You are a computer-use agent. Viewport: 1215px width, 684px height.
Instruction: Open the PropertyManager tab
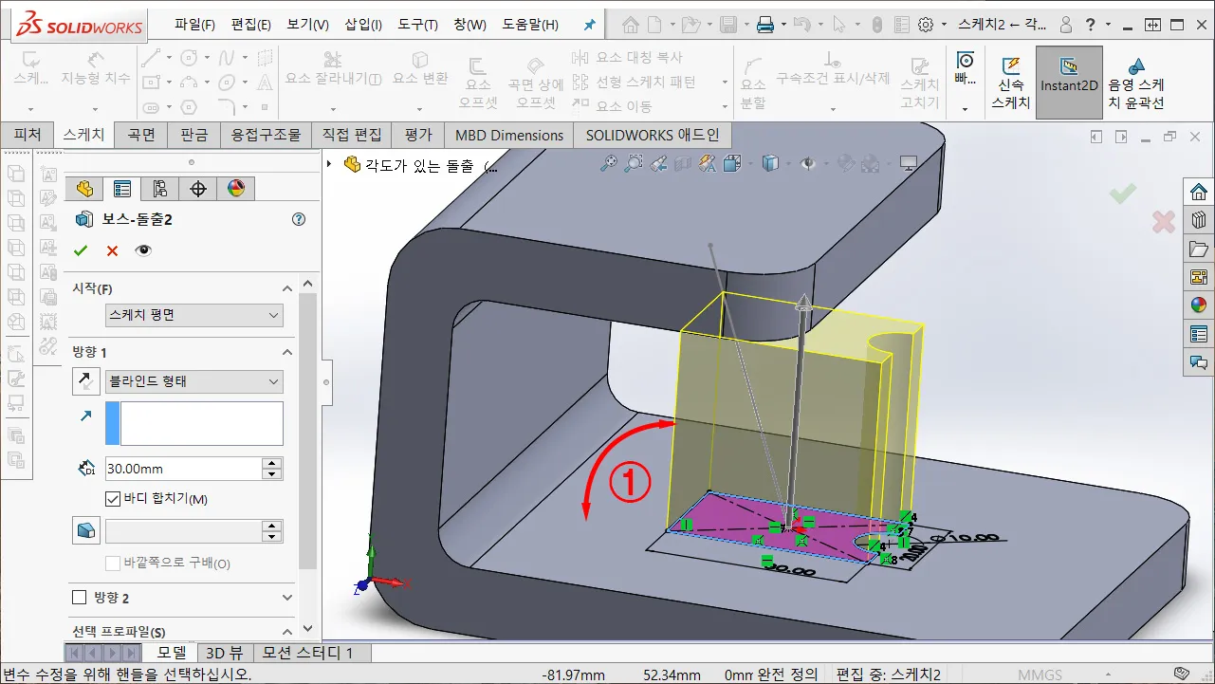click(x=121, y=188)
